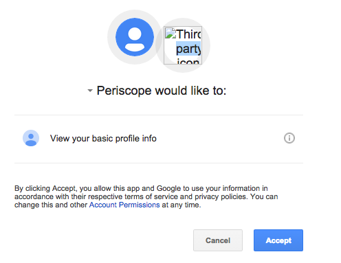Open the info icon for basic profile info
This screenshot has height=263, width=341.
click(x=289, y=138)
